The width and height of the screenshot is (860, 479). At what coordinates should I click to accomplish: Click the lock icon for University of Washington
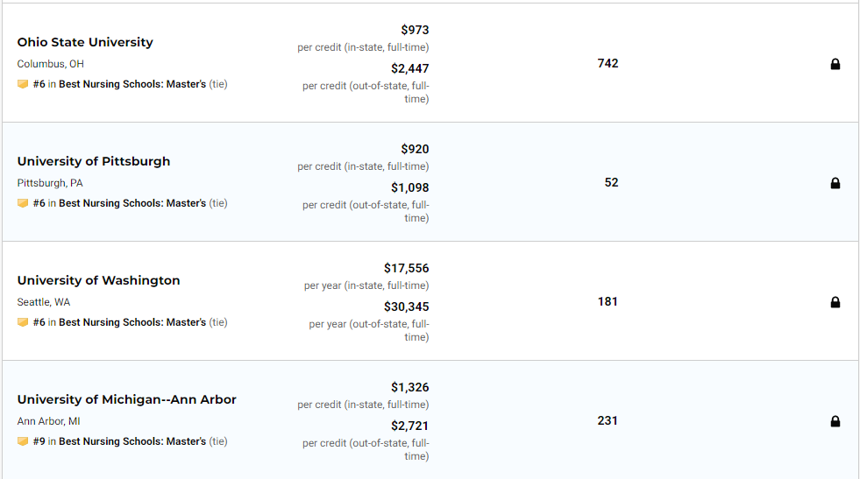835,302
